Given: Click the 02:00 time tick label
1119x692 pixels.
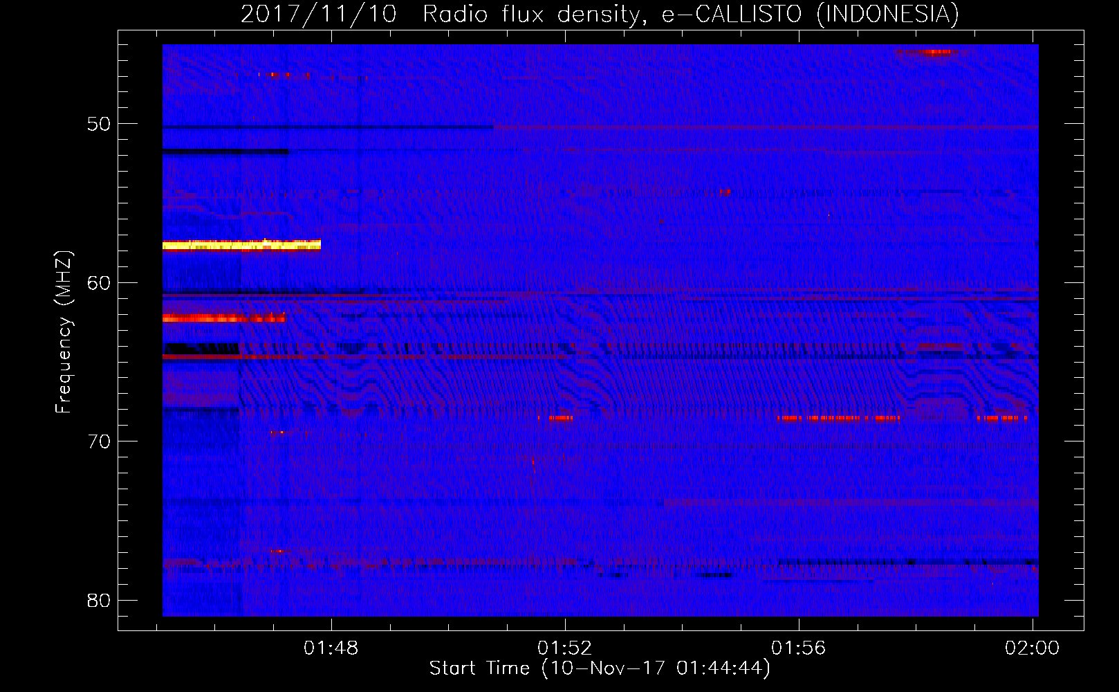Looking at the screenshot, I should click(x=1032, y=648).
